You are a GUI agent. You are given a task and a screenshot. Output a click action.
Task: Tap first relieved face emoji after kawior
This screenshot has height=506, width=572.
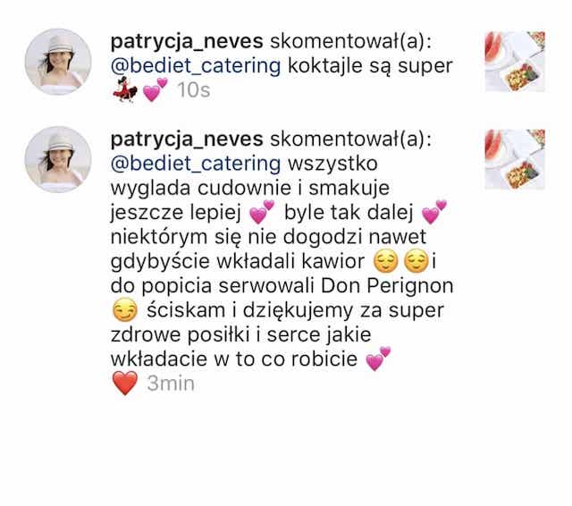[386, 261]
